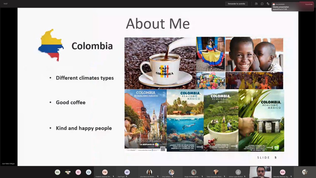This screenshot has height=178, width=316.
Task: Click 'Different climates types' bullet text
Action: click(85, 78)
